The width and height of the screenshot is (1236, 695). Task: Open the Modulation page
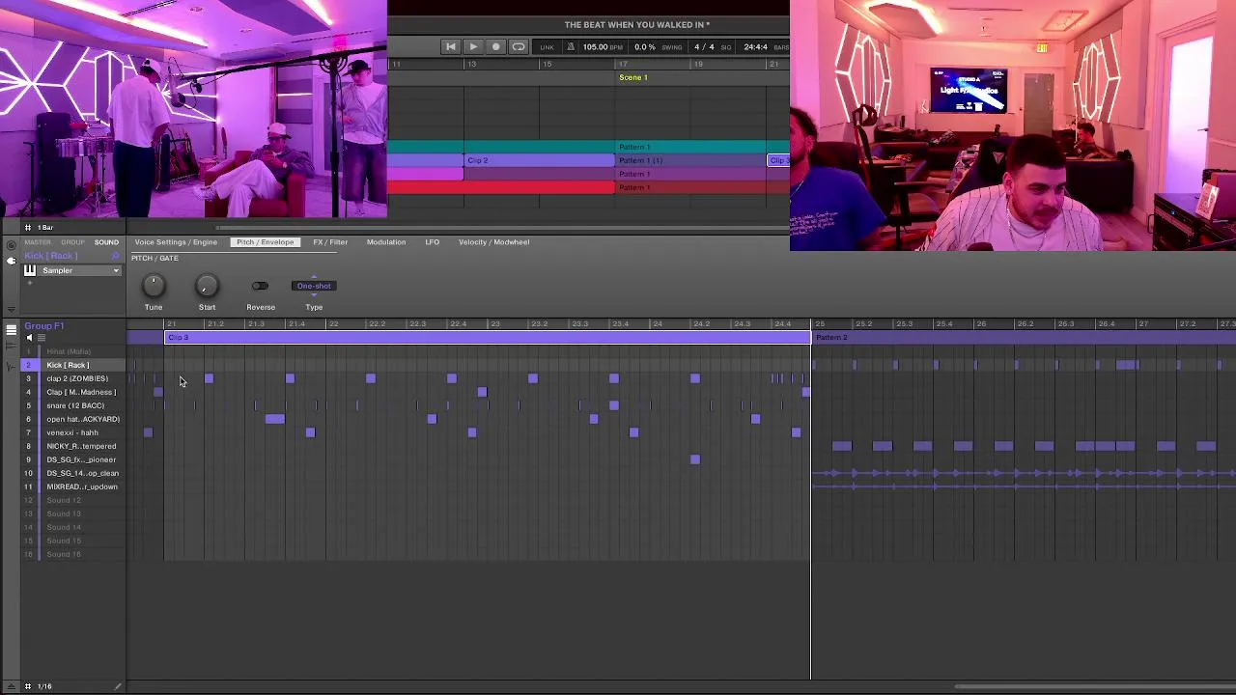point(386,242)
